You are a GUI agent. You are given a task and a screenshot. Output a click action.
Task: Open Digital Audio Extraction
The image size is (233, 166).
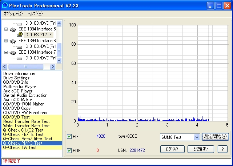[25, 95]
